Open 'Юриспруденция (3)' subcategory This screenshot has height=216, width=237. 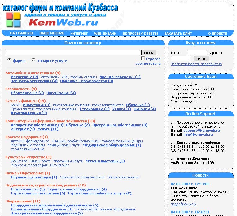tap(29, 113)
